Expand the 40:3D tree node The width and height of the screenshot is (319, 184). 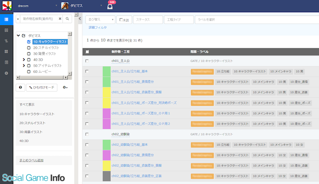24,60
